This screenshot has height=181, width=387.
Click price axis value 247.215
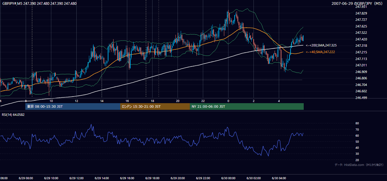(361, 52)
